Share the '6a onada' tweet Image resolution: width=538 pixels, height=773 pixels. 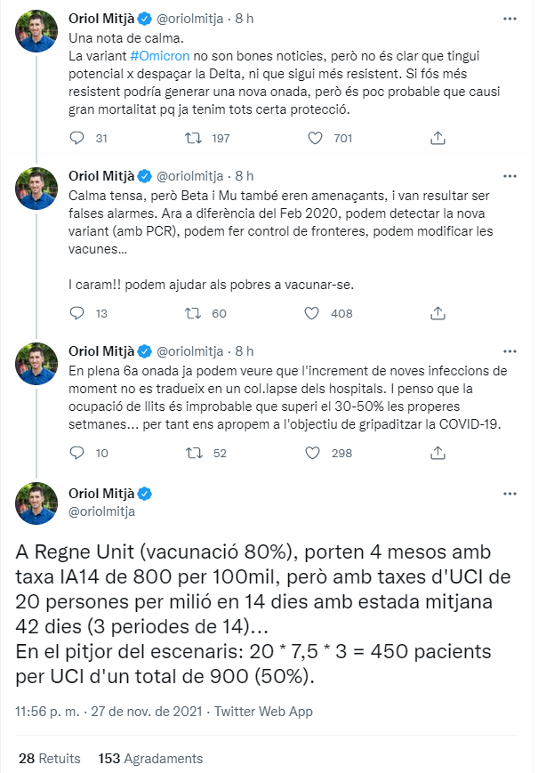(x=437, y=453)
